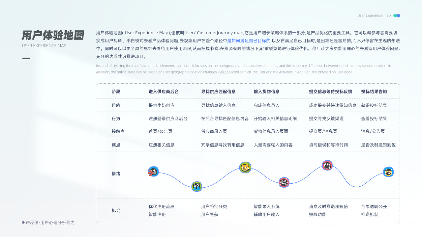This screenshot has width=422, height=237.
Task: Click the 智能录入系统 opportunity text
Action: point(267,207)
